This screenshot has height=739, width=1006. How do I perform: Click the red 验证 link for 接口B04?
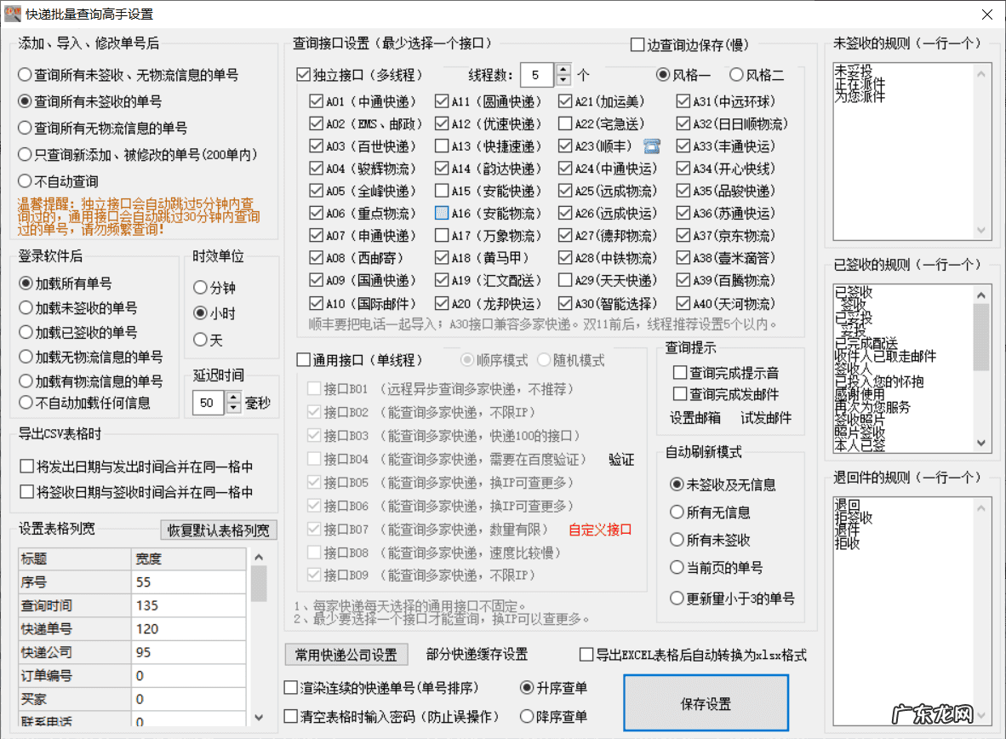621,458
